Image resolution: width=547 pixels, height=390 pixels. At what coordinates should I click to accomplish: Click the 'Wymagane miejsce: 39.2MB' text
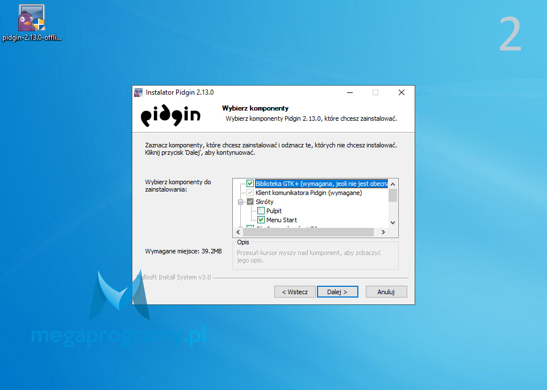pos(183,251)
